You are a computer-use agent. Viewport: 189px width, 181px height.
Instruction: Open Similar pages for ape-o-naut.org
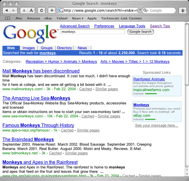click(x=88, y=130)
